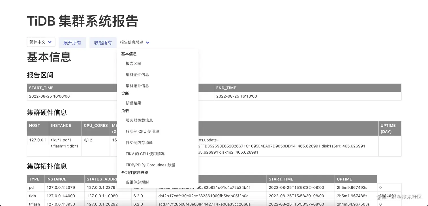Click the 展开所有 button
The height and width of the screenshot is (206, 428).
(72, 43)
